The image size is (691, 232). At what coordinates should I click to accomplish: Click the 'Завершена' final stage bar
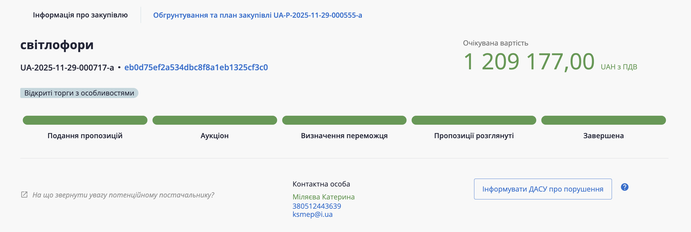pyautogui.click(x=603, y=120)
